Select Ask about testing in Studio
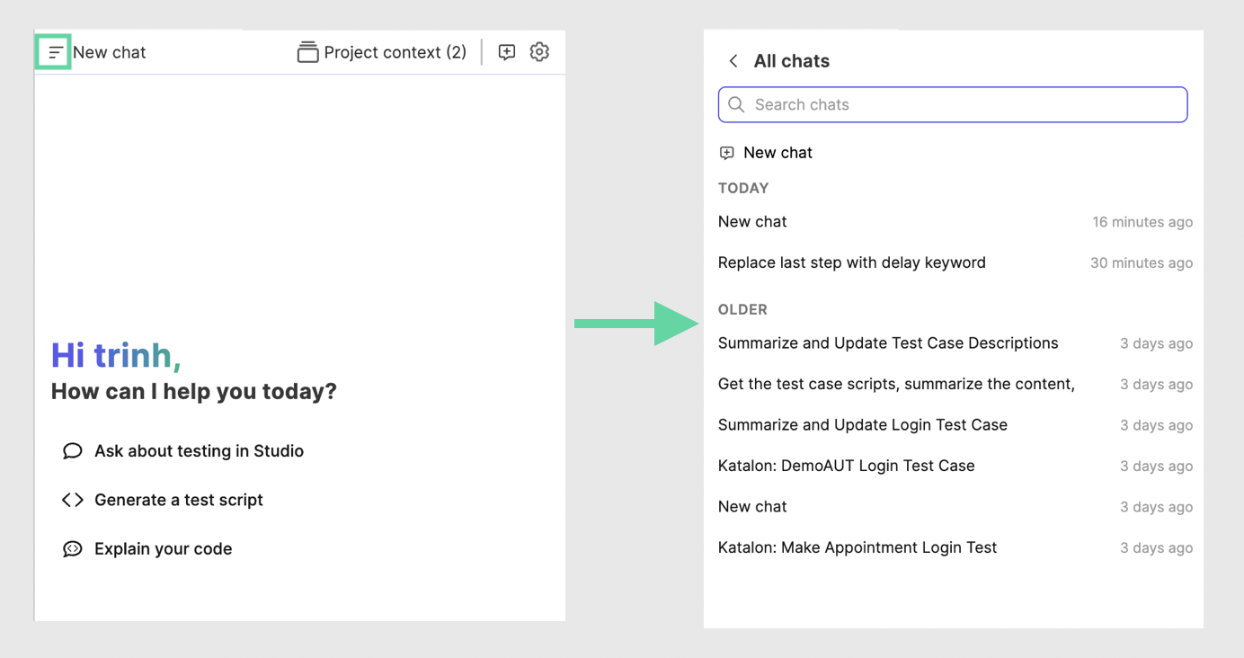 (199, 451)
